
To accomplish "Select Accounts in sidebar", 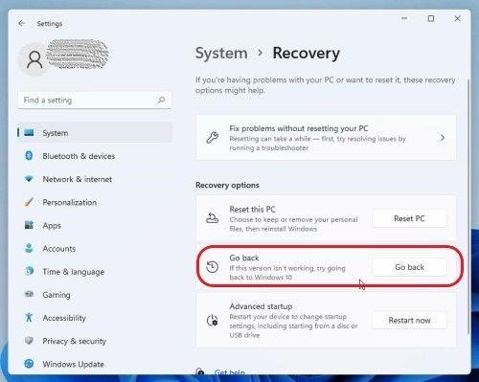I will (x=95, y=249).
